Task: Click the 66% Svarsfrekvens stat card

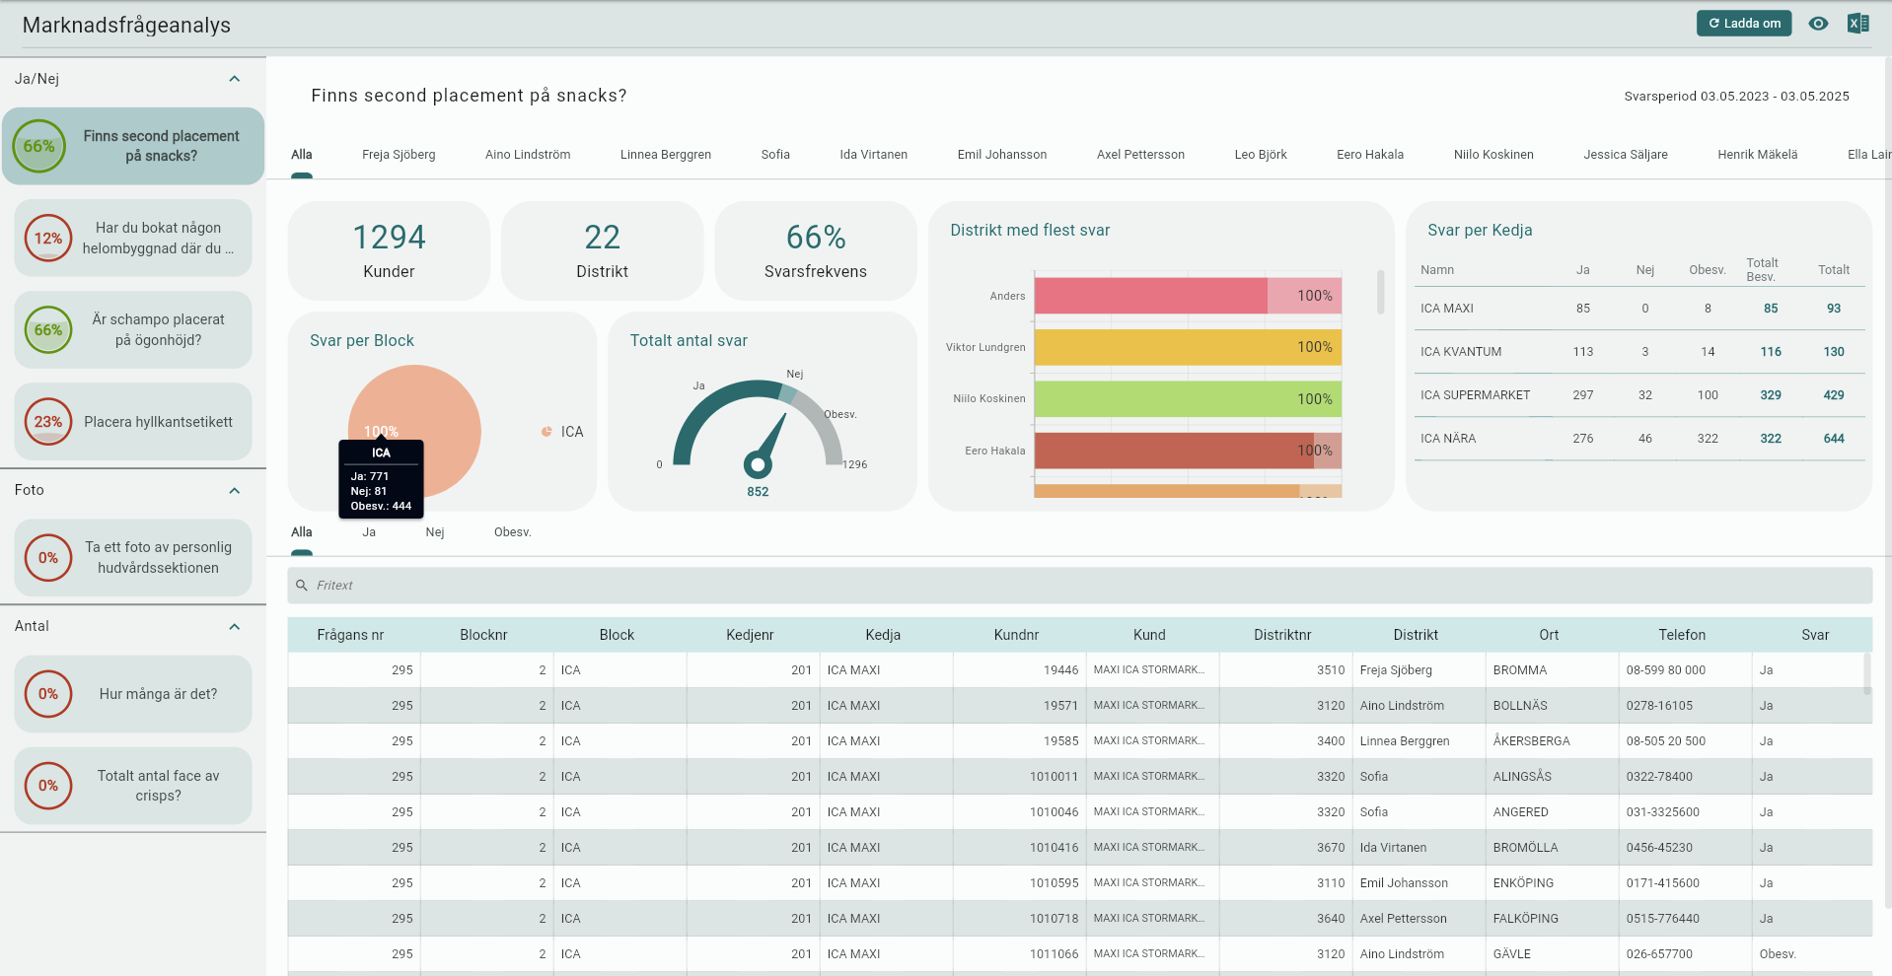Action: [816, 250]
